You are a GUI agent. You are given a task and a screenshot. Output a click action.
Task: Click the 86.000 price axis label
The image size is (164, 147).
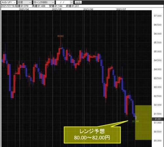tap(157, 34)
